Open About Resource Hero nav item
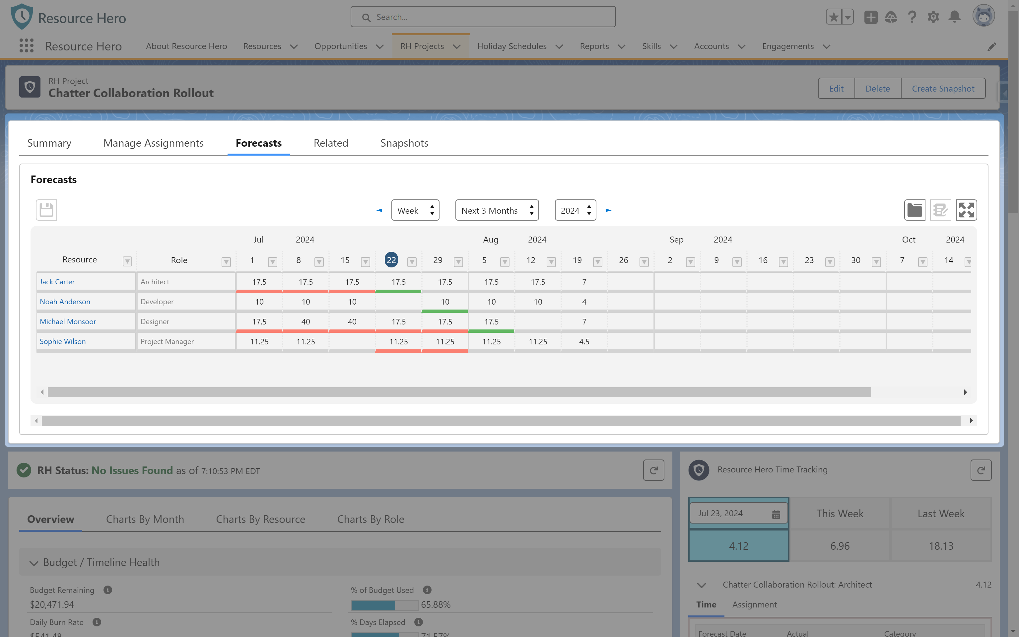The height and width of the screenshot is (637, 1019). 186,46
